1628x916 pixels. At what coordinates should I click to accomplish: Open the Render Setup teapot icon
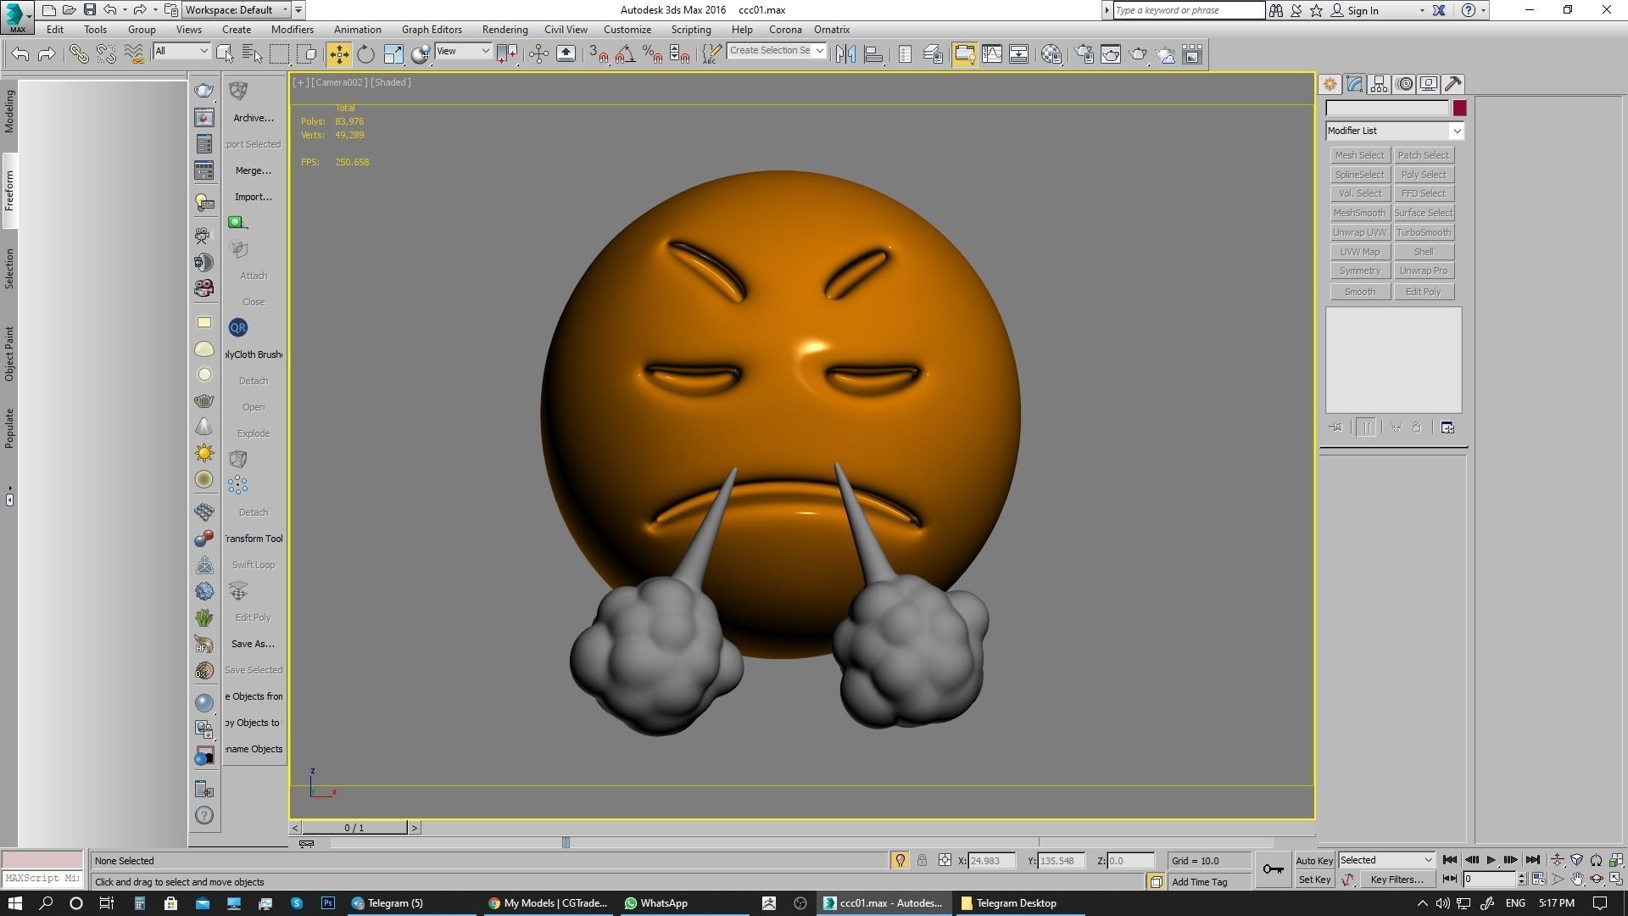pyautogui.click(x=1084, y=54)
